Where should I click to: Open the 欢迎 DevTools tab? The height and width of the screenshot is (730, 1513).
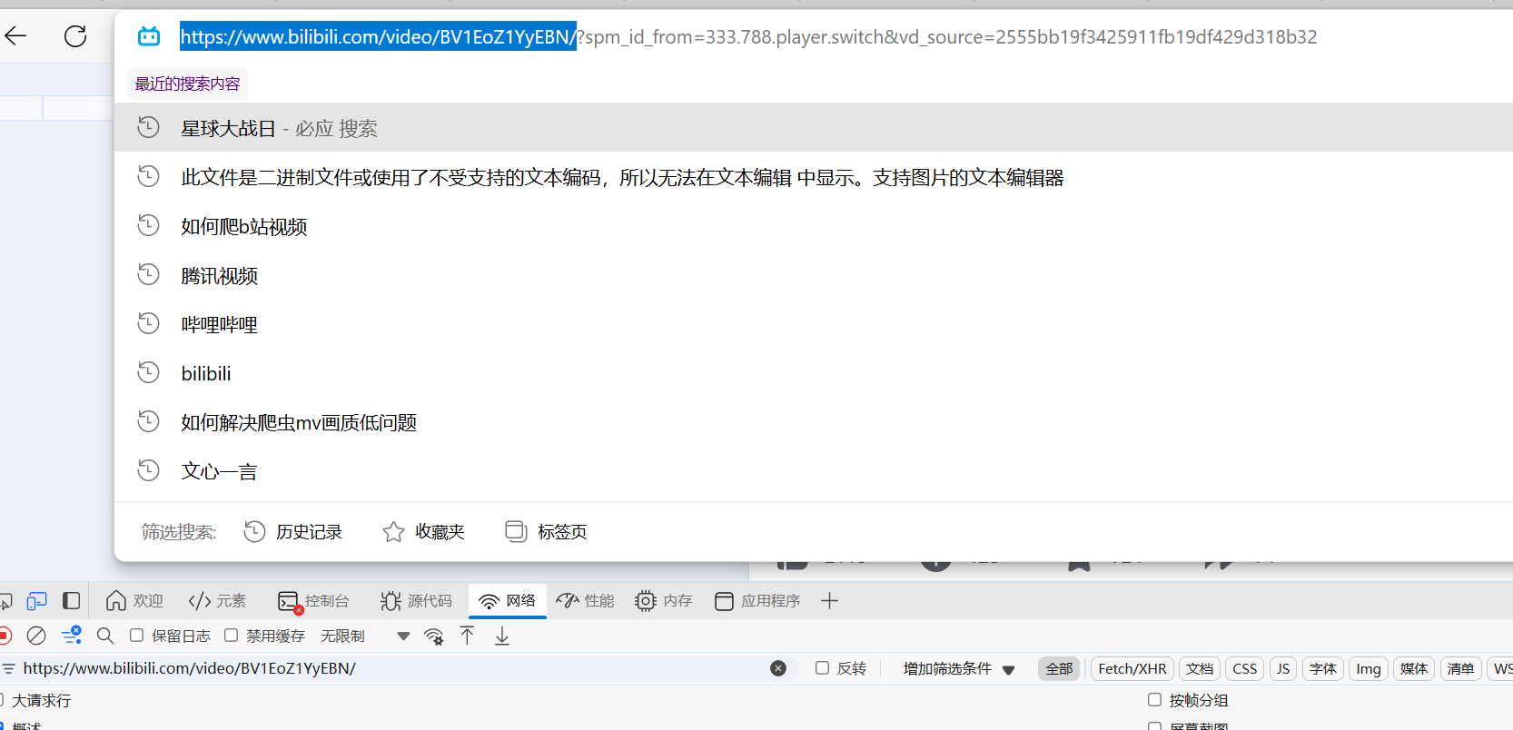(x=134, y=601)
